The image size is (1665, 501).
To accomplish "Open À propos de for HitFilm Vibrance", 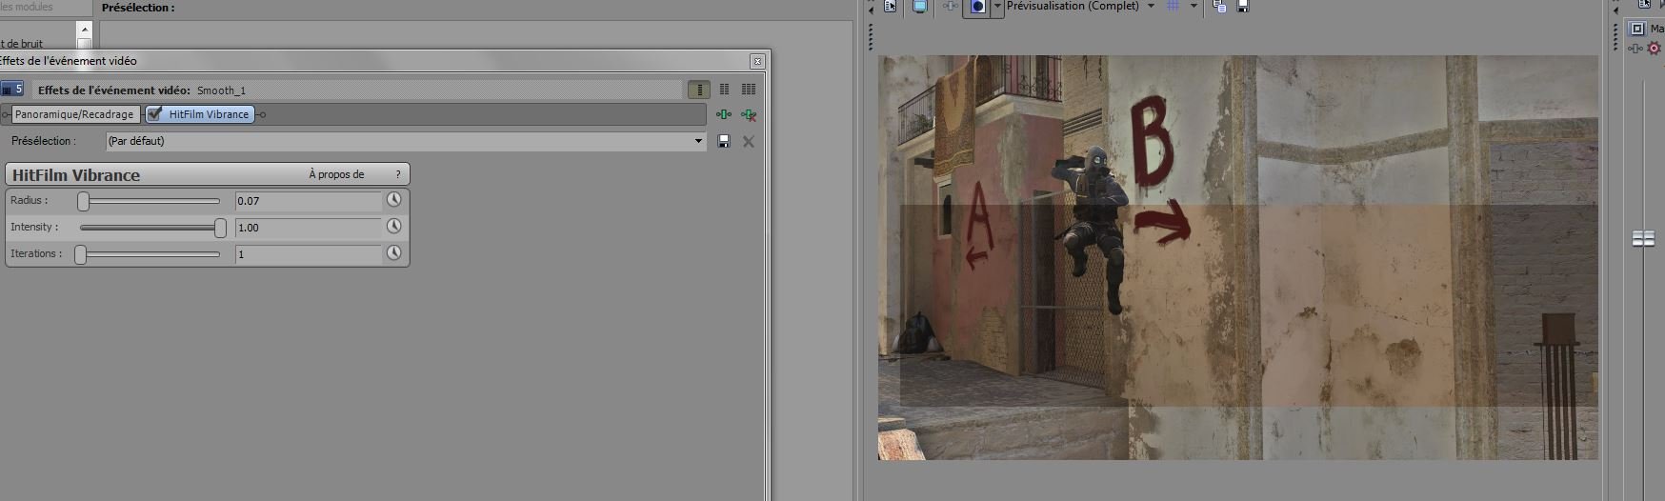I will [x=336, y=174].
